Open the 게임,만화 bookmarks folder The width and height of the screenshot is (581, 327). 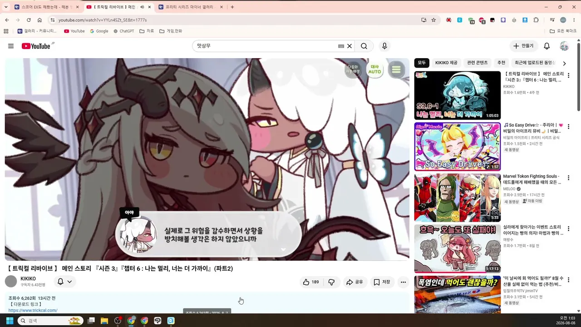tap(171, 31)
